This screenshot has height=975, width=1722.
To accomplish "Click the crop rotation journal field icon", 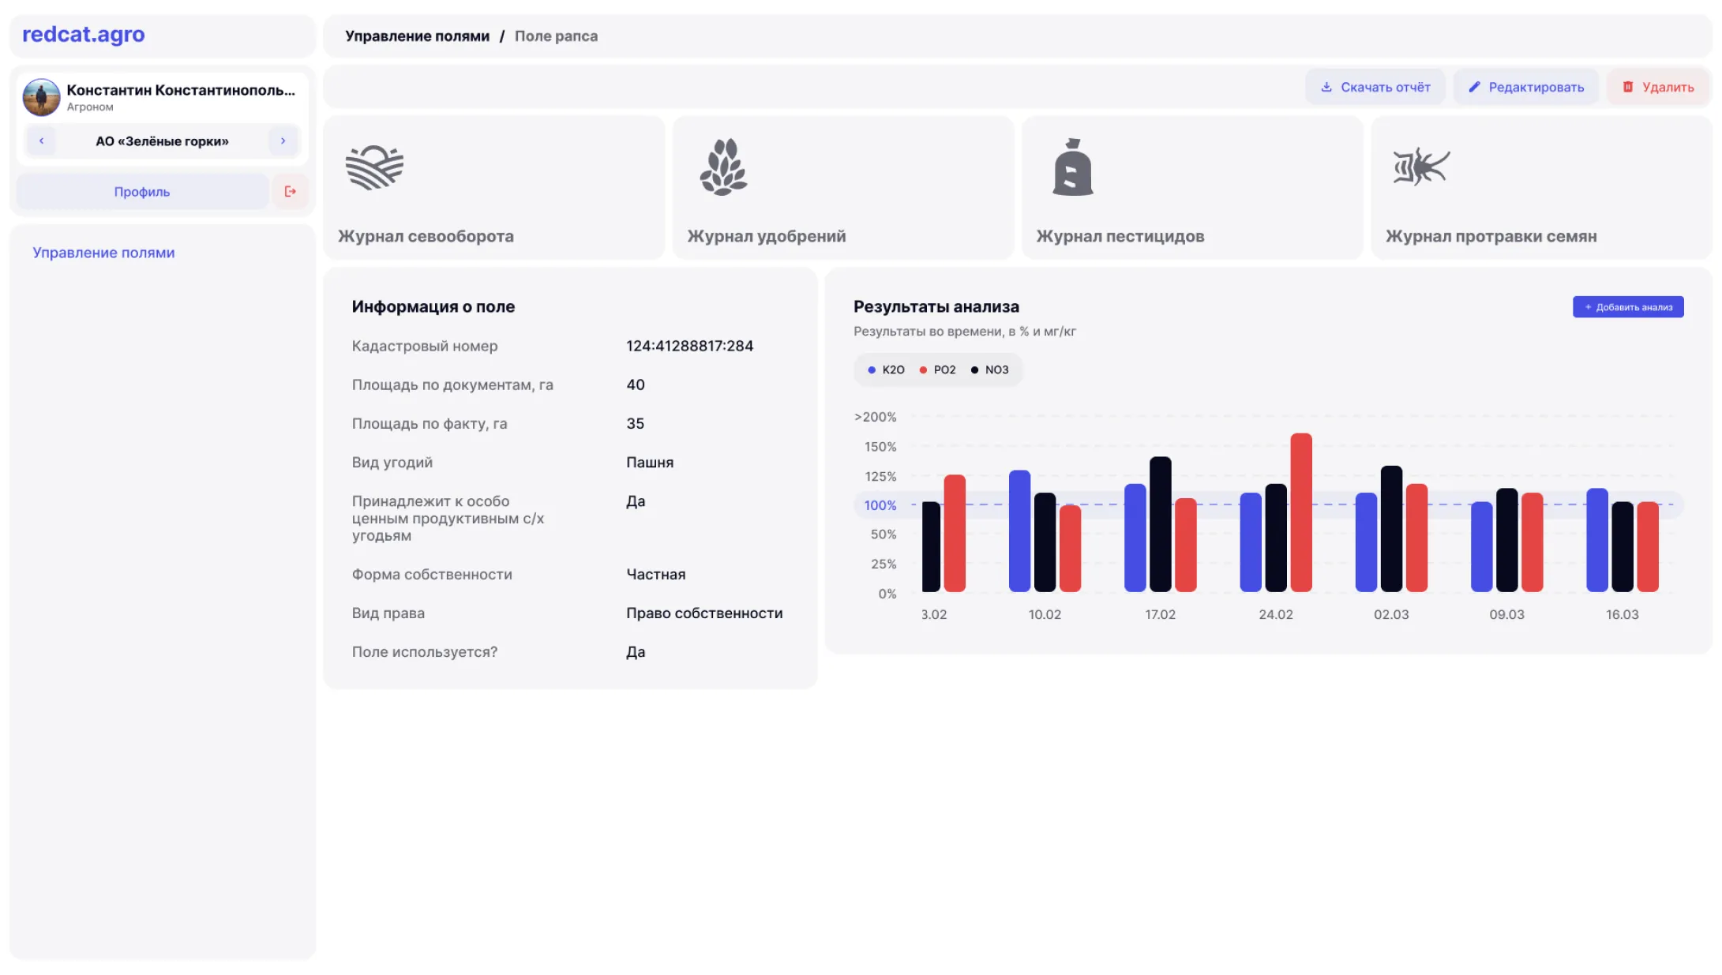I will tap(374, 167).
